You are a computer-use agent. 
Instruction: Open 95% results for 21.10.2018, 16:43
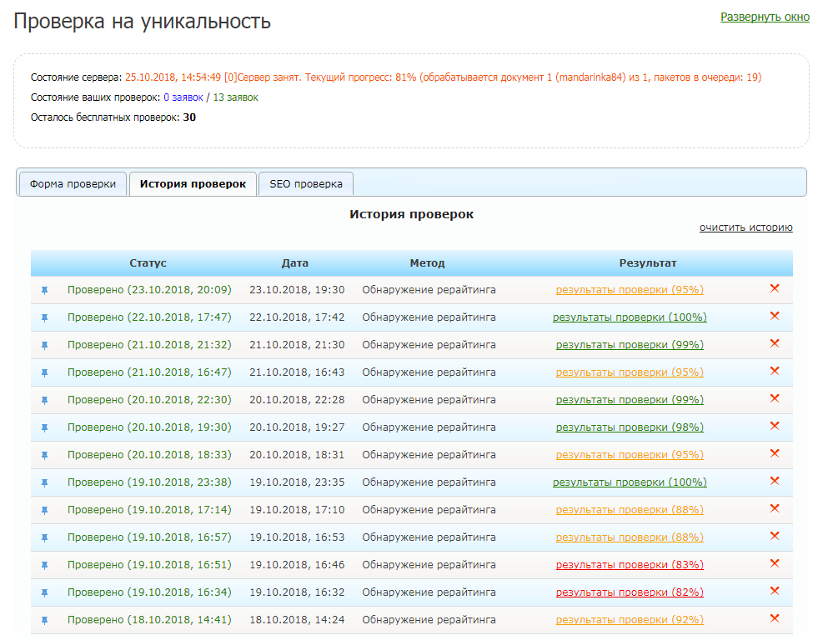tap(630, 372)
